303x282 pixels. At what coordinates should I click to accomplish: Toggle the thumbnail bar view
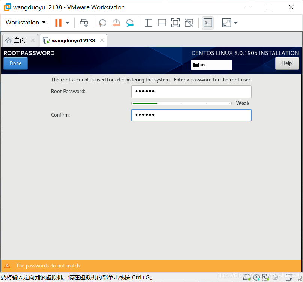click(x=162, y=22)
